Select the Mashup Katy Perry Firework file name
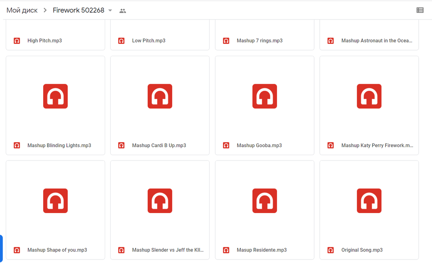The height and width of the screenshot is (263, 432). point(377,145)
